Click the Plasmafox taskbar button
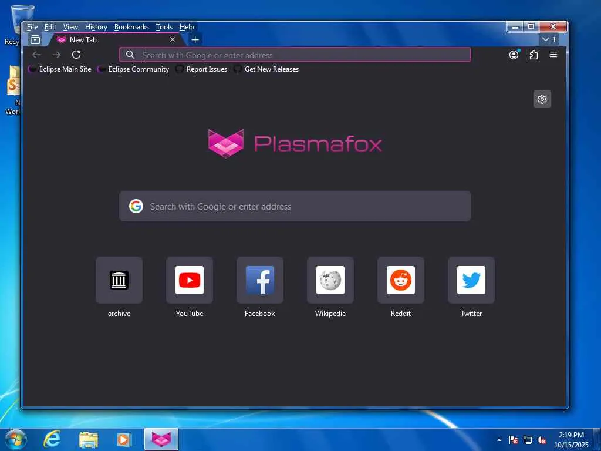601x451 pixels. (161, 439)
